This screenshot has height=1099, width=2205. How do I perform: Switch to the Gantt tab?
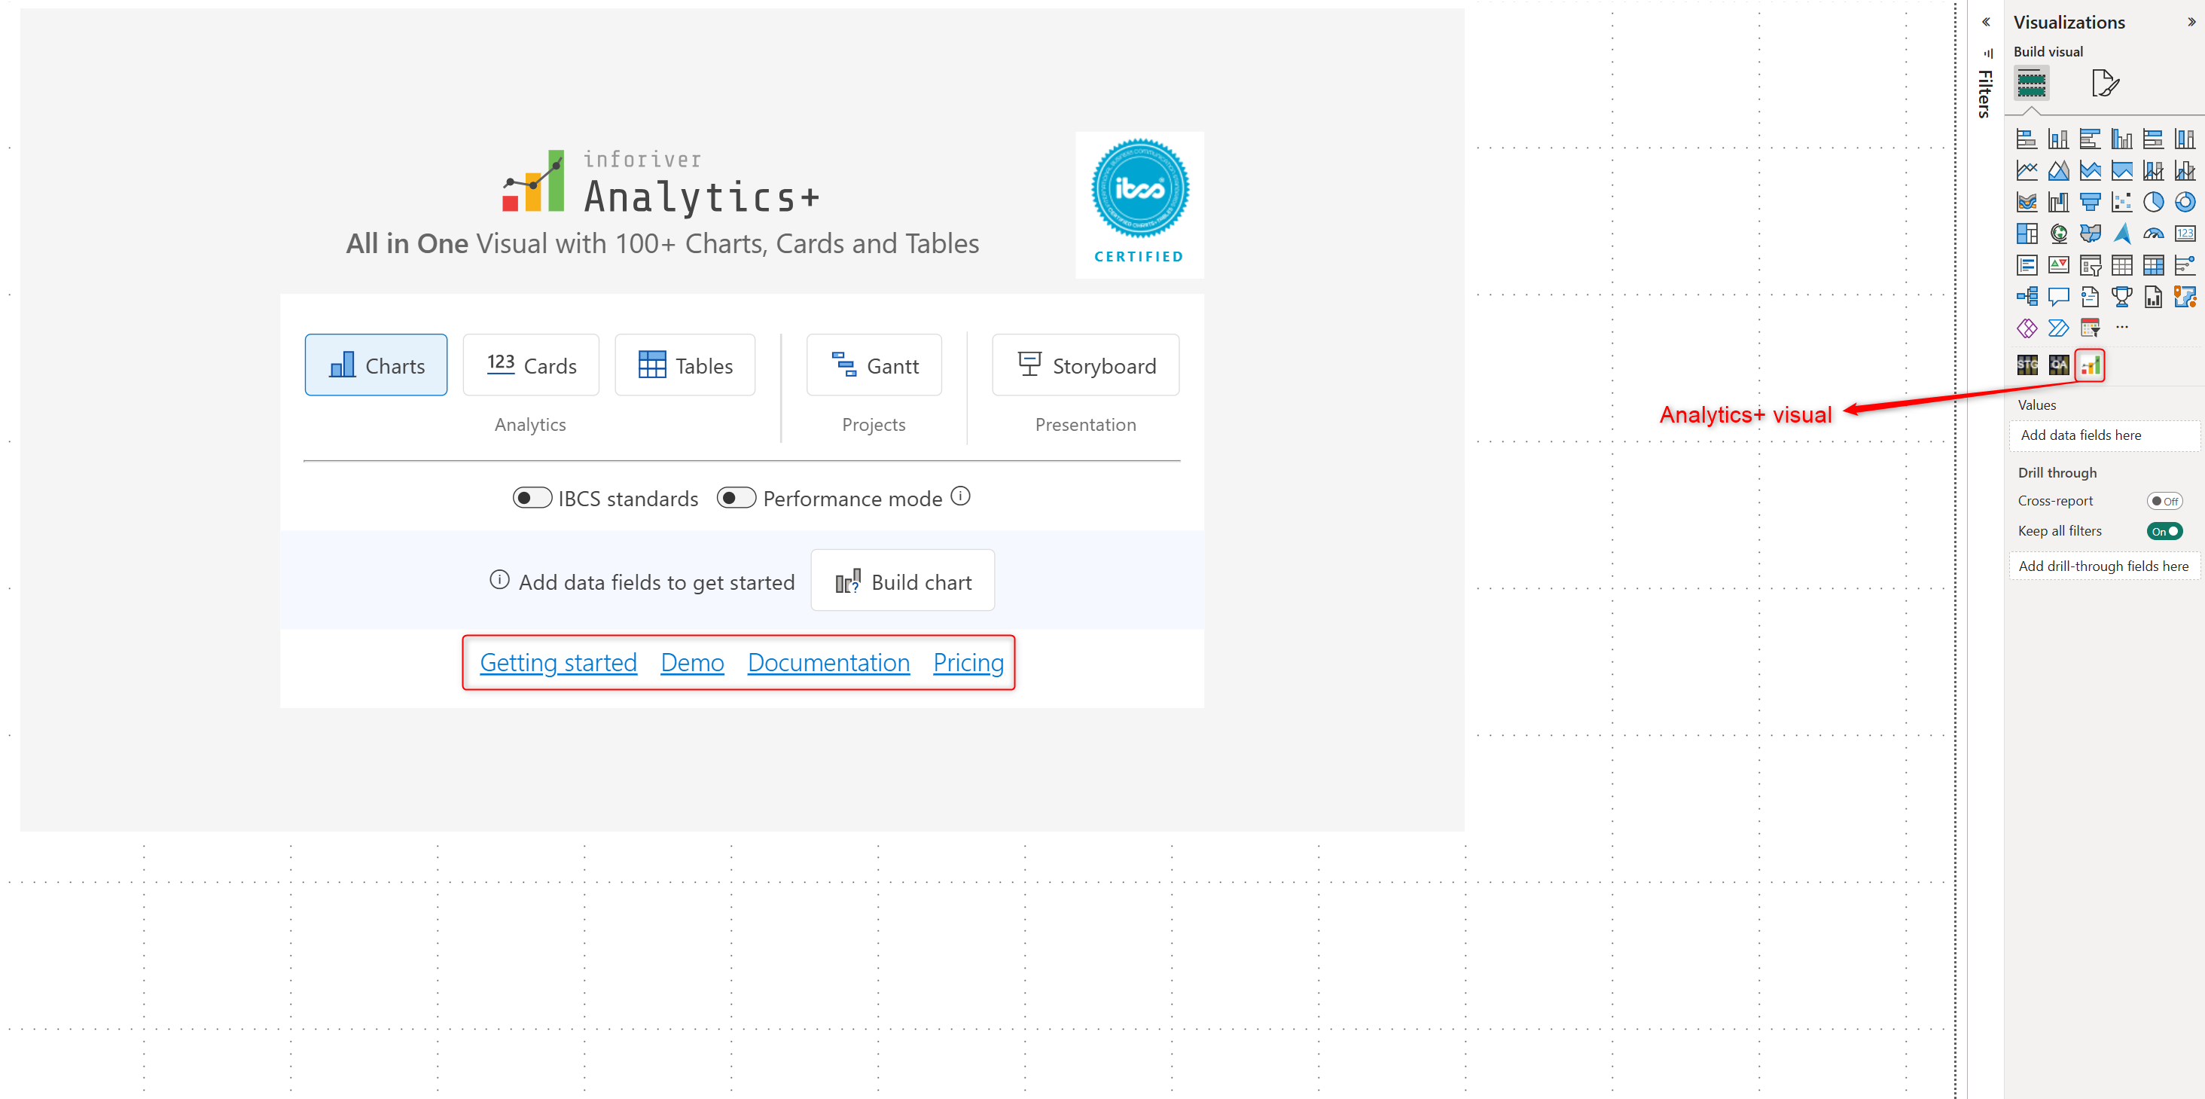tap(873, 365)
